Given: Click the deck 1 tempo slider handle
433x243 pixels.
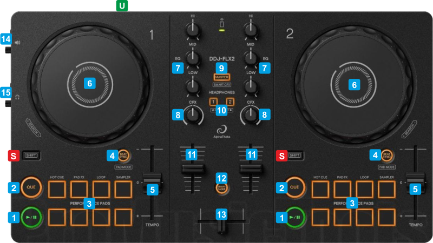Looking at the screenshot, I should pos(152,179).
